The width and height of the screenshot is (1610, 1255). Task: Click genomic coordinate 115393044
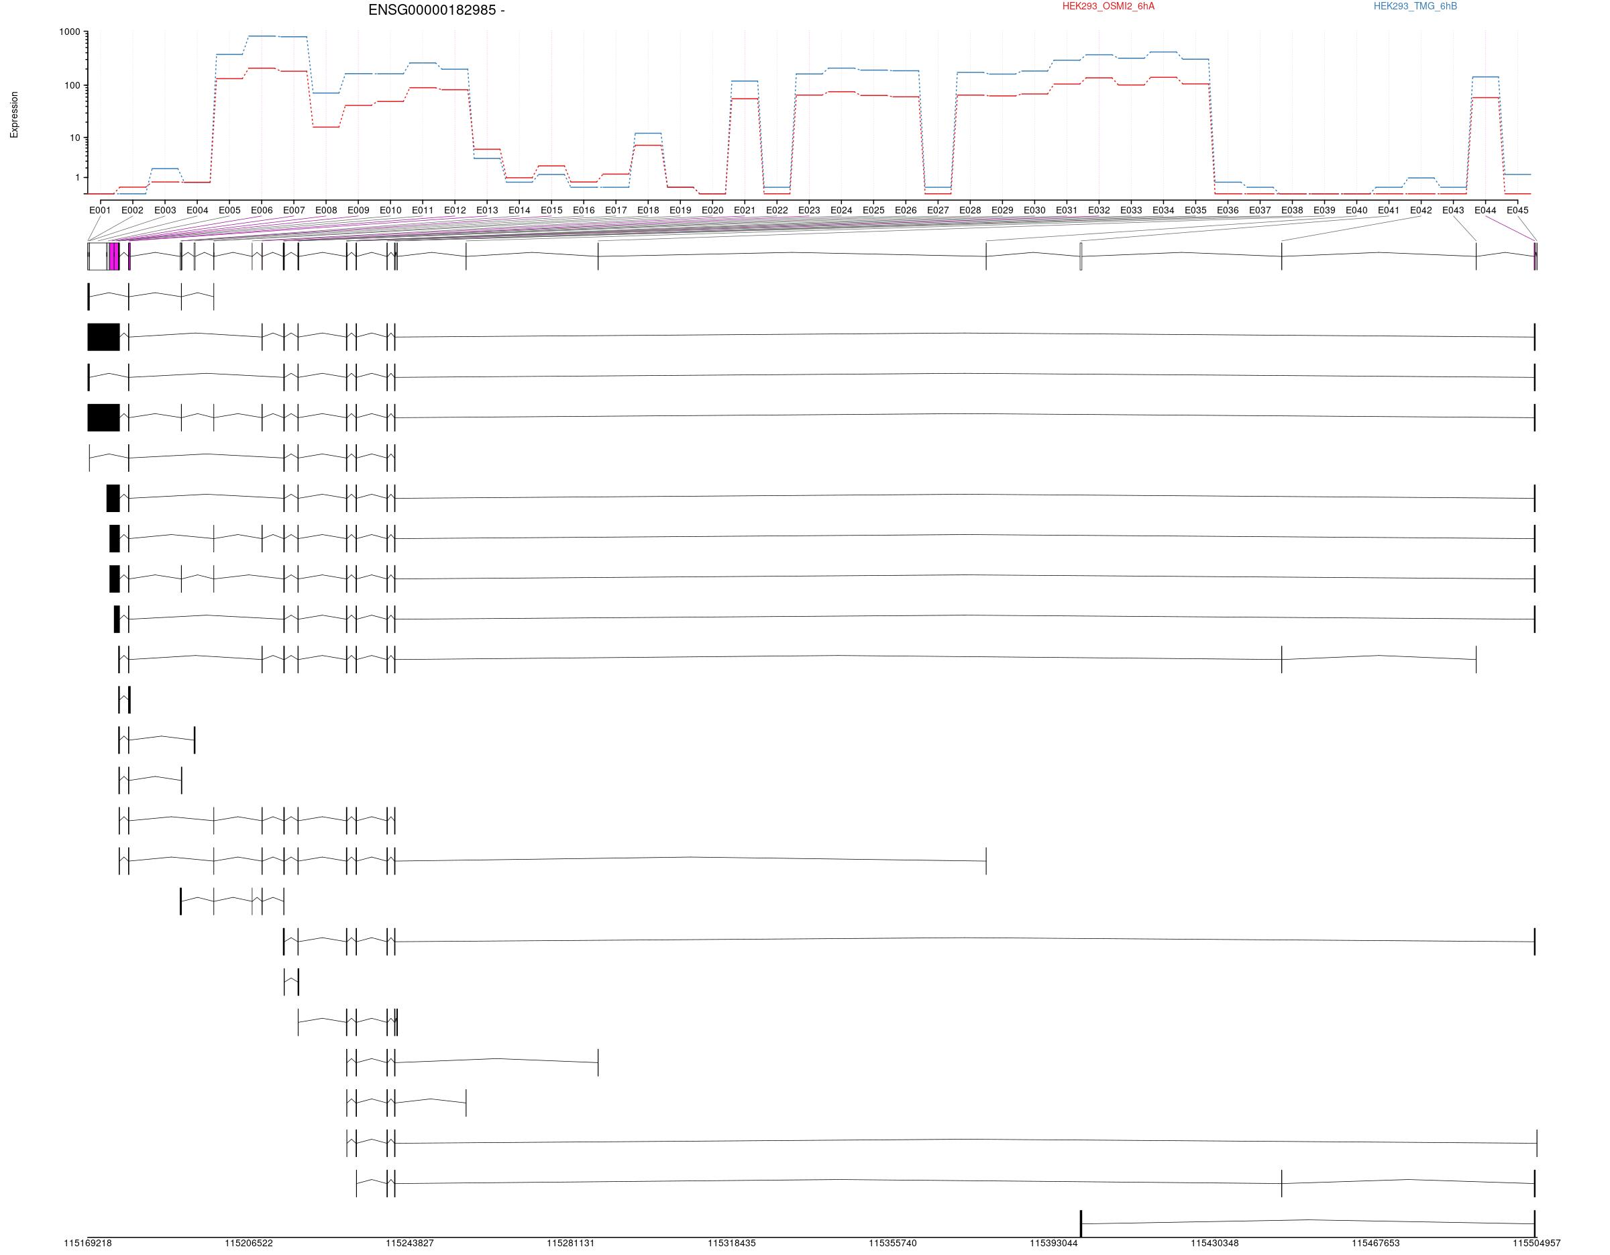1053,1243
